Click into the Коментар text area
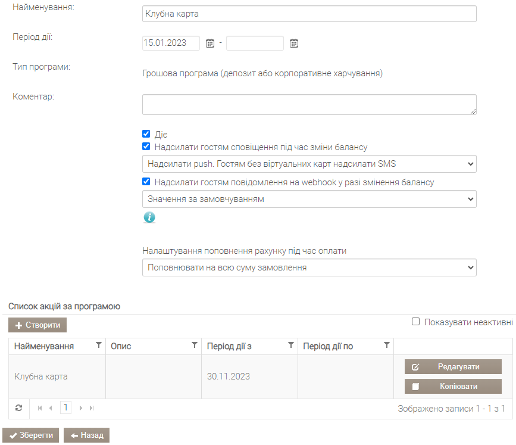516x445 pixels. (309, 105)
